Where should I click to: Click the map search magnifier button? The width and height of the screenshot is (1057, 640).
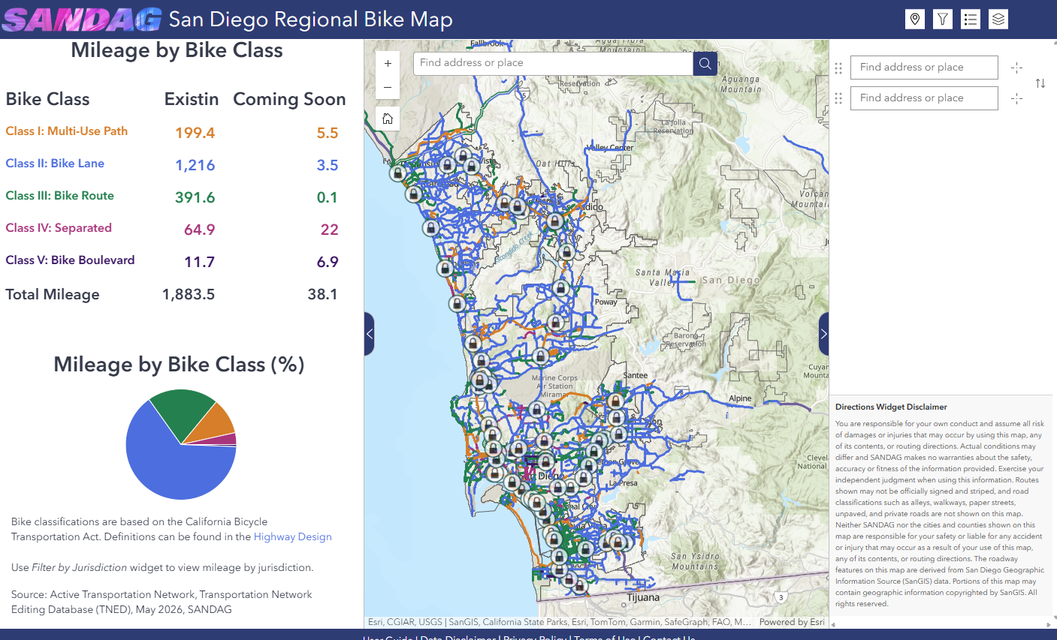tap(705, 64)
